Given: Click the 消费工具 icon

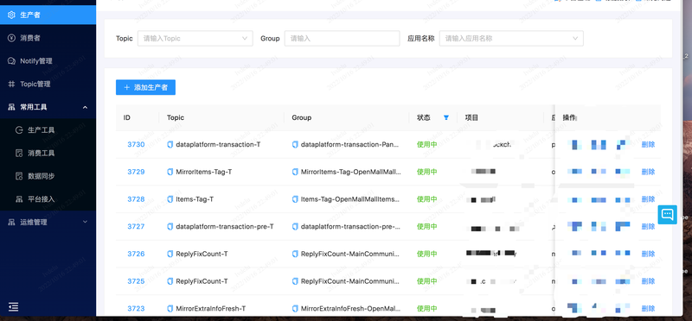Looking at the screenshot, I should pyautogui.click(x=19, y=154).
